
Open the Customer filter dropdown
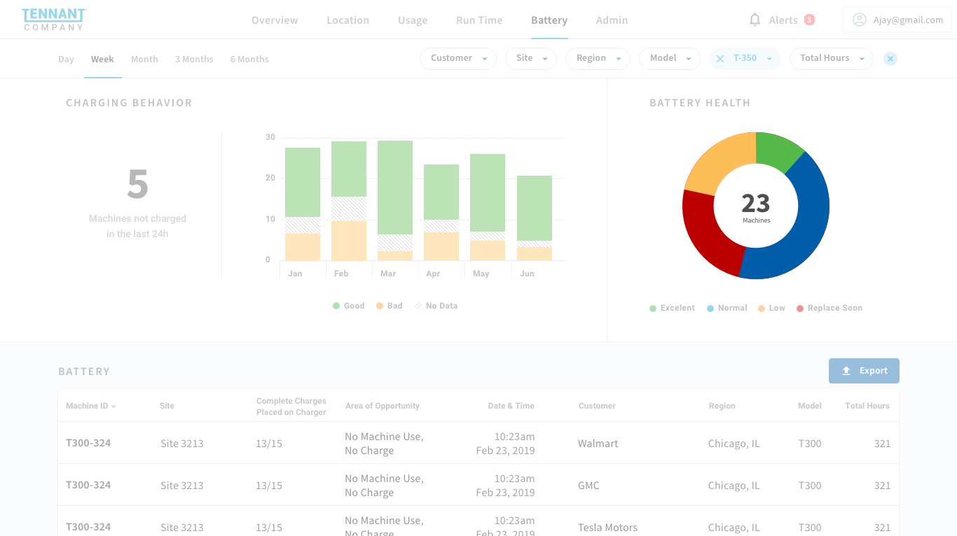click(x=458, y=59)
